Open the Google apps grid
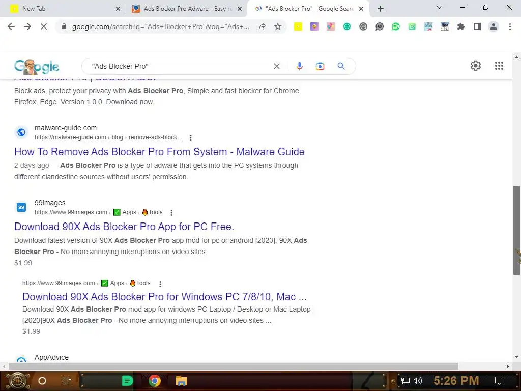Image resolution: width=521 pixels, height=391 pixels. point(499,66)
